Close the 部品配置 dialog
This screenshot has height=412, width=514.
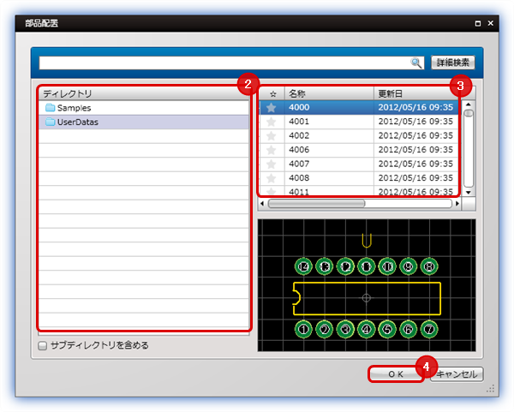coord(490,23)
